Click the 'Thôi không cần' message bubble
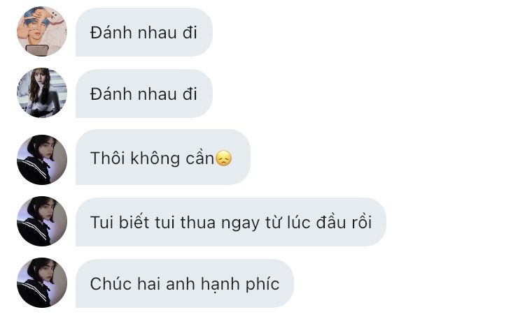The height and width of the screenshot is (326, 525). (163, 157)
